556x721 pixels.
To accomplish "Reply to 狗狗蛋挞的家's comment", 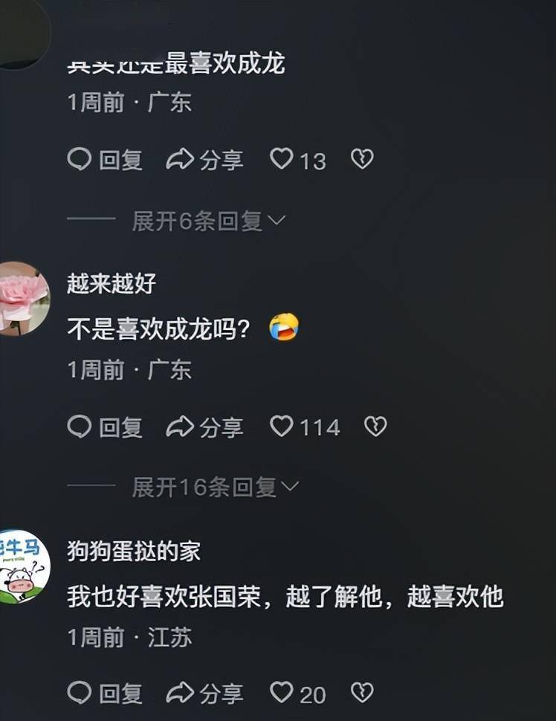I will [105, 693].
